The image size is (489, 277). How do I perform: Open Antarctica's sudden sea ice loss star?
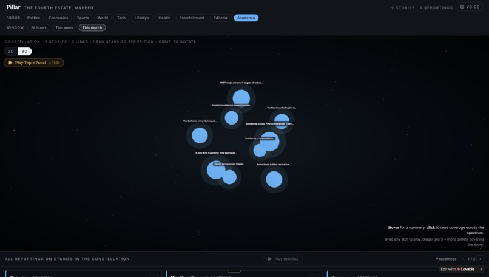274,180
